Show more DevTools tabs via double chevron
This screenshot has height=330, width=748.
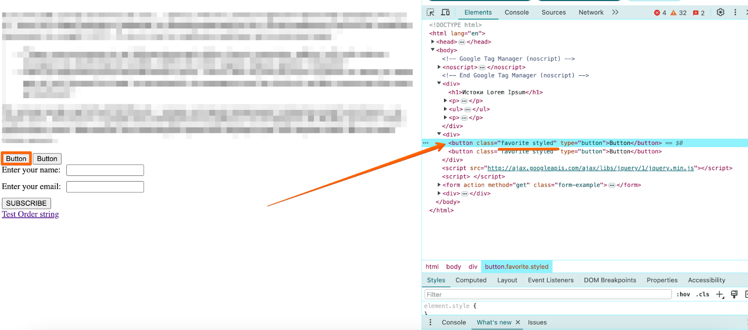click(615, 12)
